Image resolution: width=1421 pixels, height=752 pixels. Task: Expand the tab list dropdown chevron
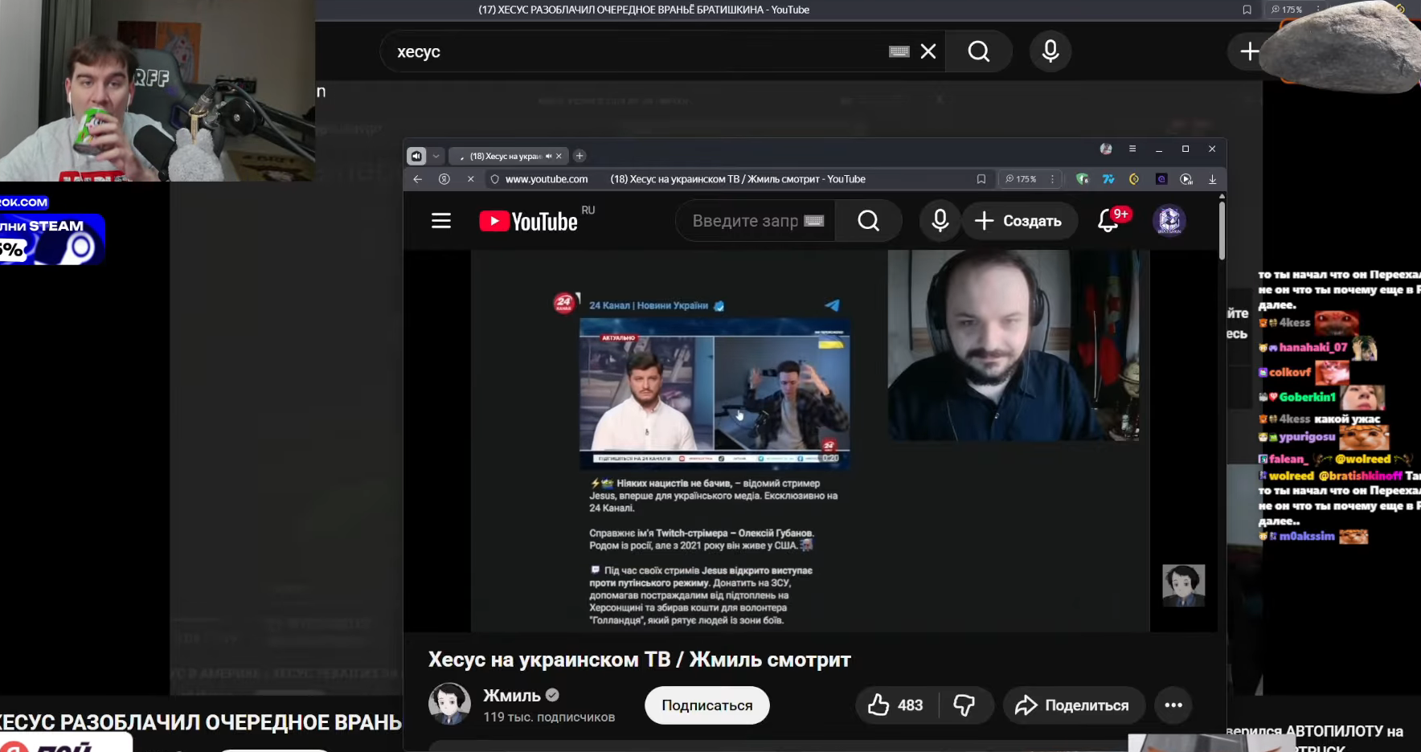click(x=436, y=156)
